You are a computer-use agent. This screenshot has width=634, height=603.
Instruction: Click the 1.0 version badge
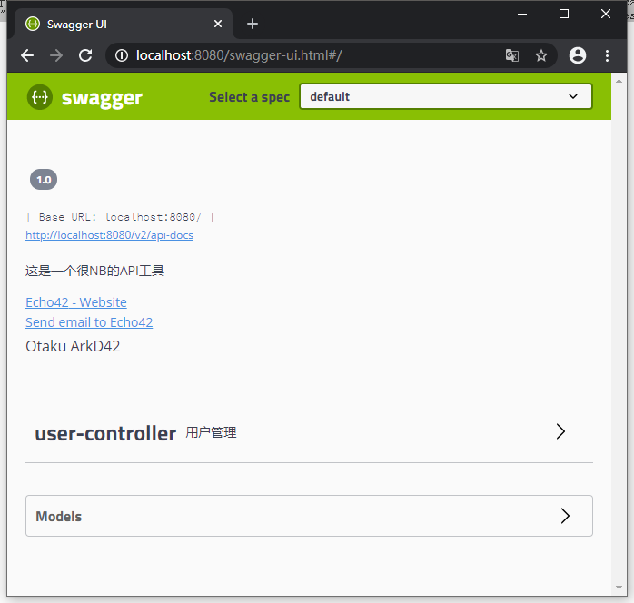44,180
